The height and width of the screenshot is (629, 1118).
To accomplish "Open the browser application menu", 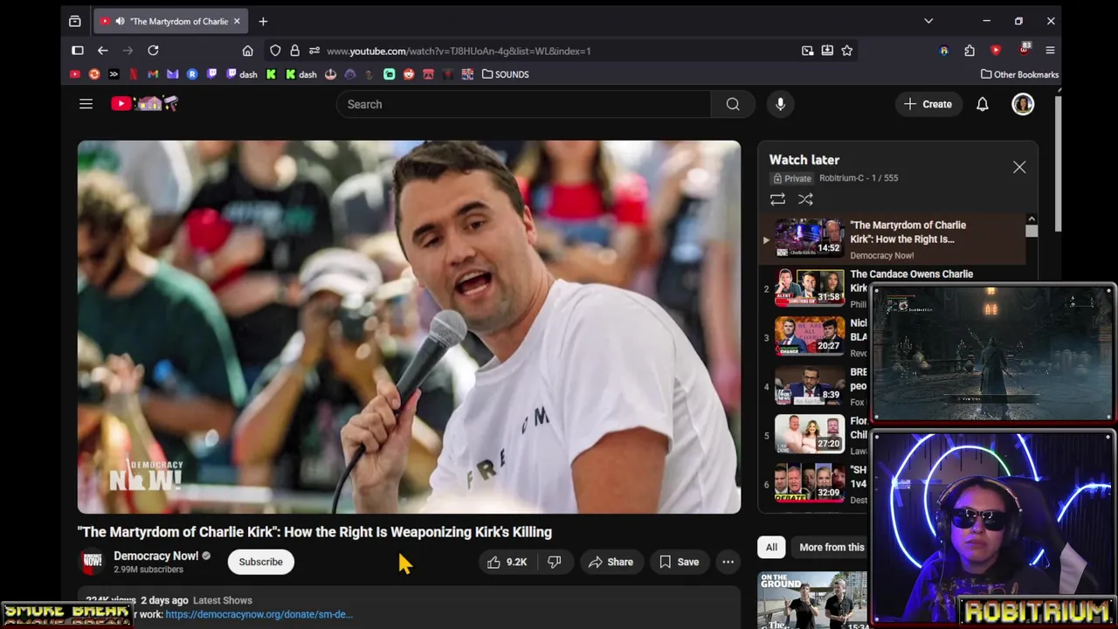I will 1050,51.
